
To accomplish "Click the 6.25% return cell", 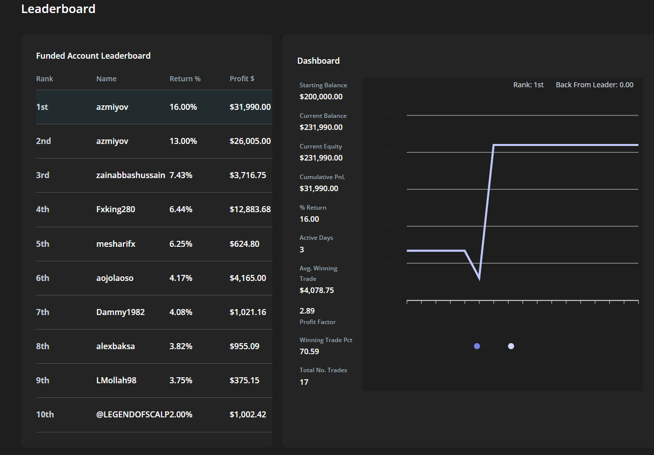I will [181, 244].
